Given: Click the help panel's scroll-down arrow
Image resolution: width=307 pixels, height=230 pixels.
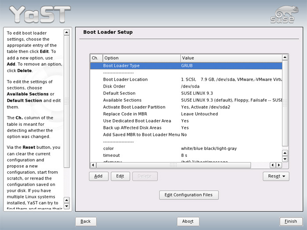Looking at the screenshot, I should pyautogui.click(x=67, y=206).
